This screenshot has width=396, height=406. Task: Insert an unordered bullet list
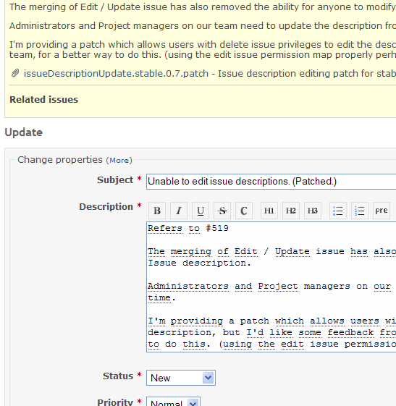click(x=338, y=211)
